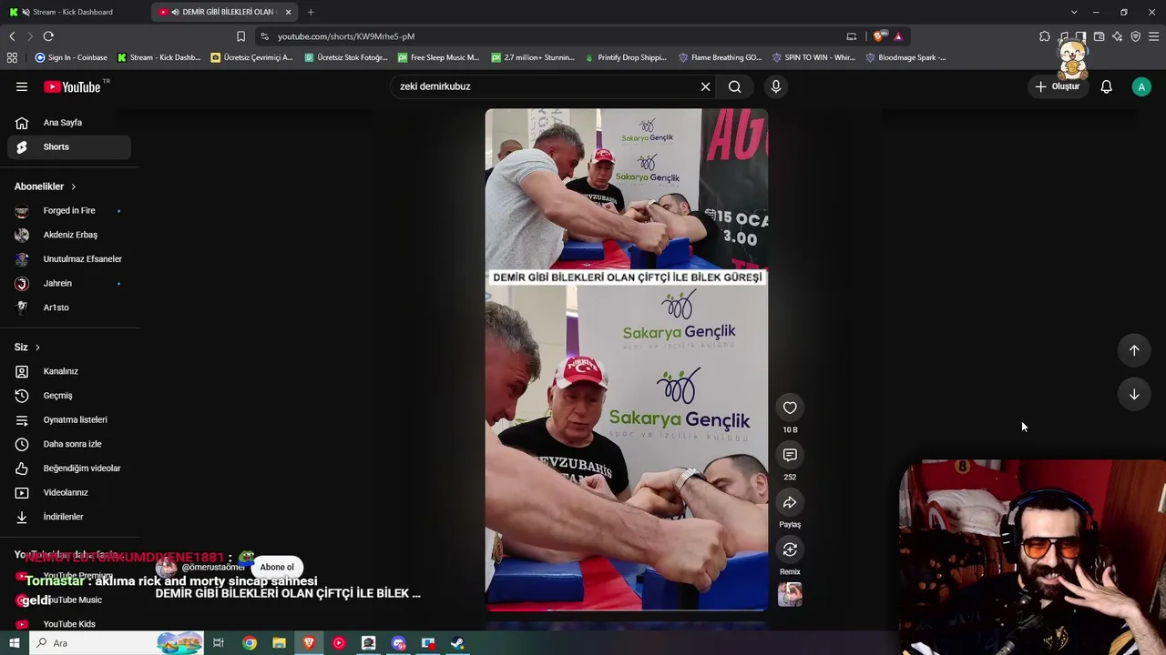This screenshot has height=655, width=1166.
Task: Open the Windows Start menu
Action: (x=14, y=643)
